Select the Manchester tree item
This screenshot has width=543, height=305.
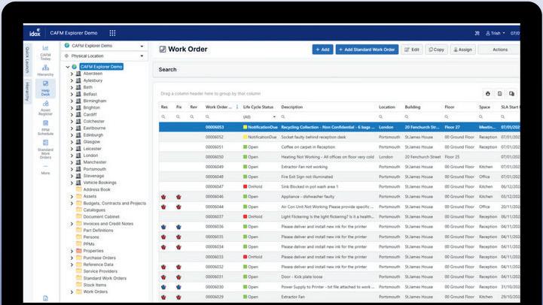click(x=95, y=162)
